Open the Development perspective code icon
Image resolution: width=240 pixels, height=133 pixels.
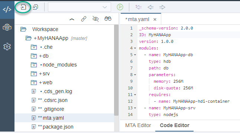tap(7, 10)
